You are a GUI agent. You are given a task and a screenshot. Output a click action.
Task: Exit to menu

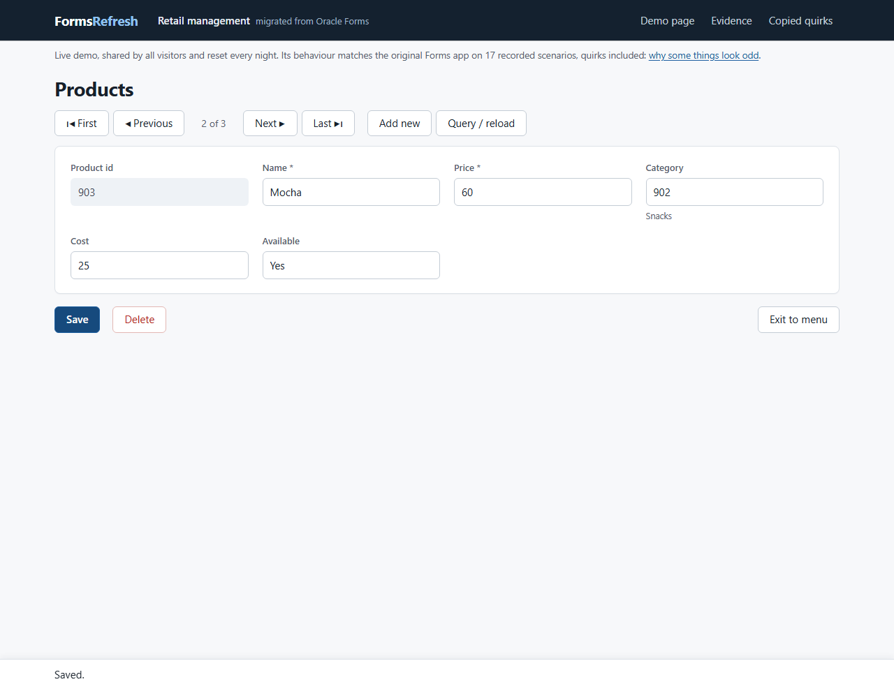pyautogui.click(x=798, y=320)
